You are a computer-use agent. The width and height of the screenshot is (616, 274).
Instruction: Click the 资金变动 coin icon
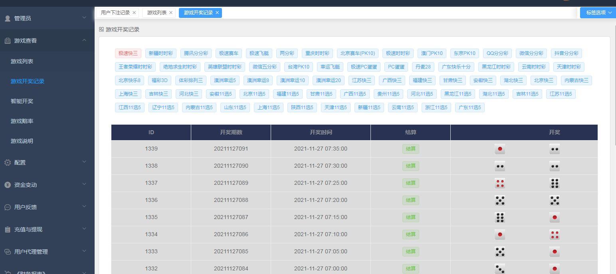coord(8,185)
